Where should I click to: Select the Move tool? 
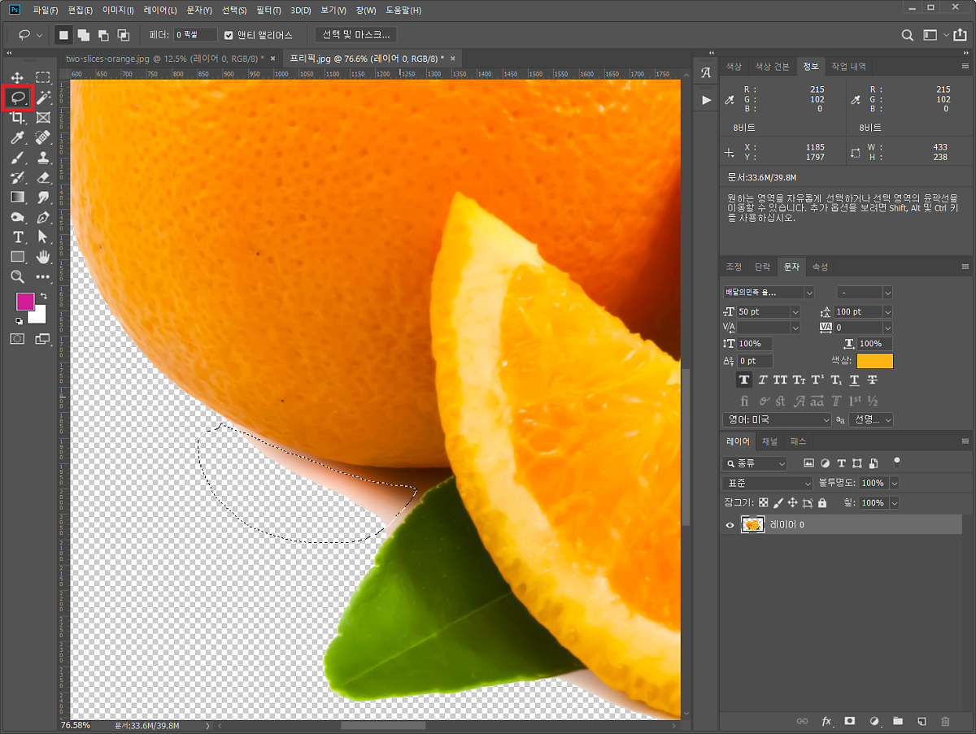(17, 78)
